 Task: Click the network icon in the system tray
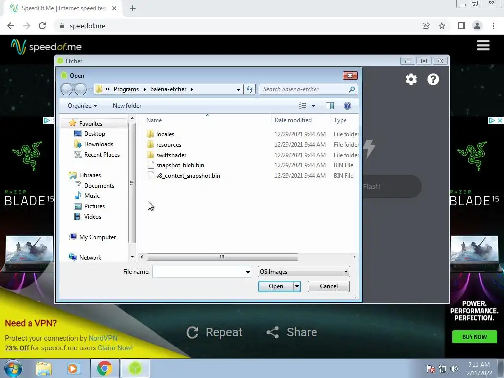tap(442, 369)
